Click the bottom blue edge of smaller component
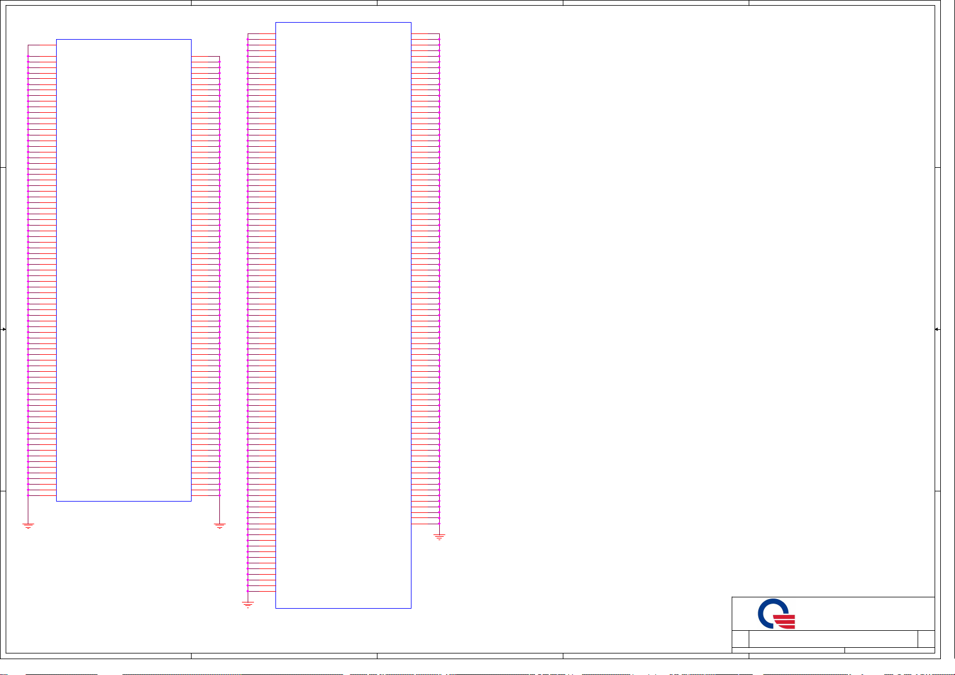 124,501
